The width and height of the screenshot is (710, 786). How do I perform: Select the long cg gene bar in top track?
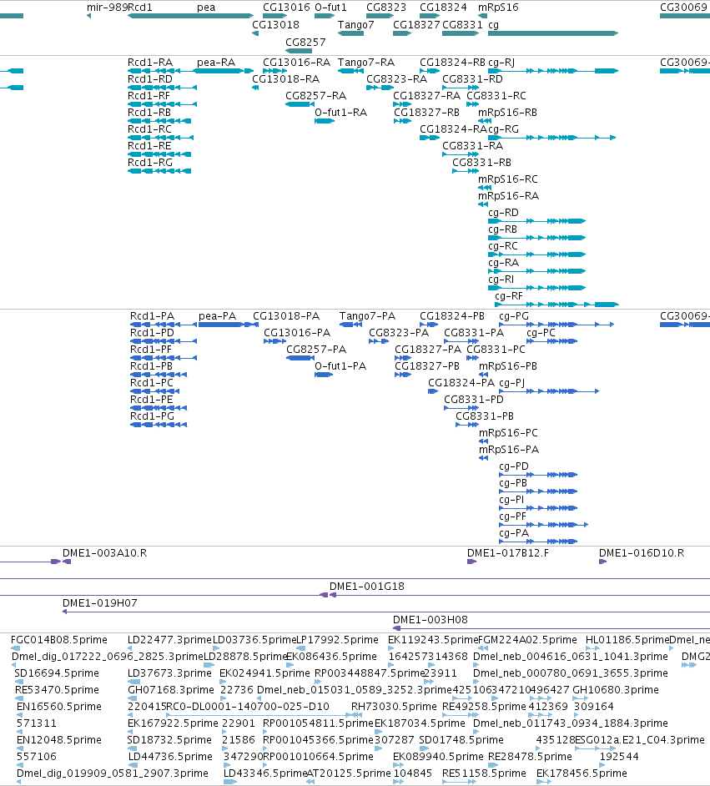tap(552, 33)
